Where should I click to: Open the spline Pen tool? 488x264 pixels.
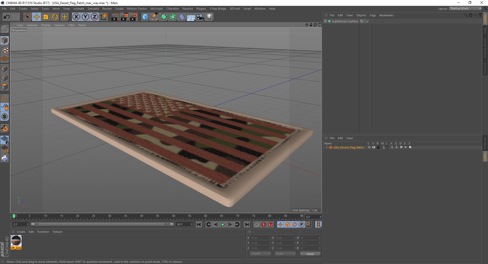point(155,17)
